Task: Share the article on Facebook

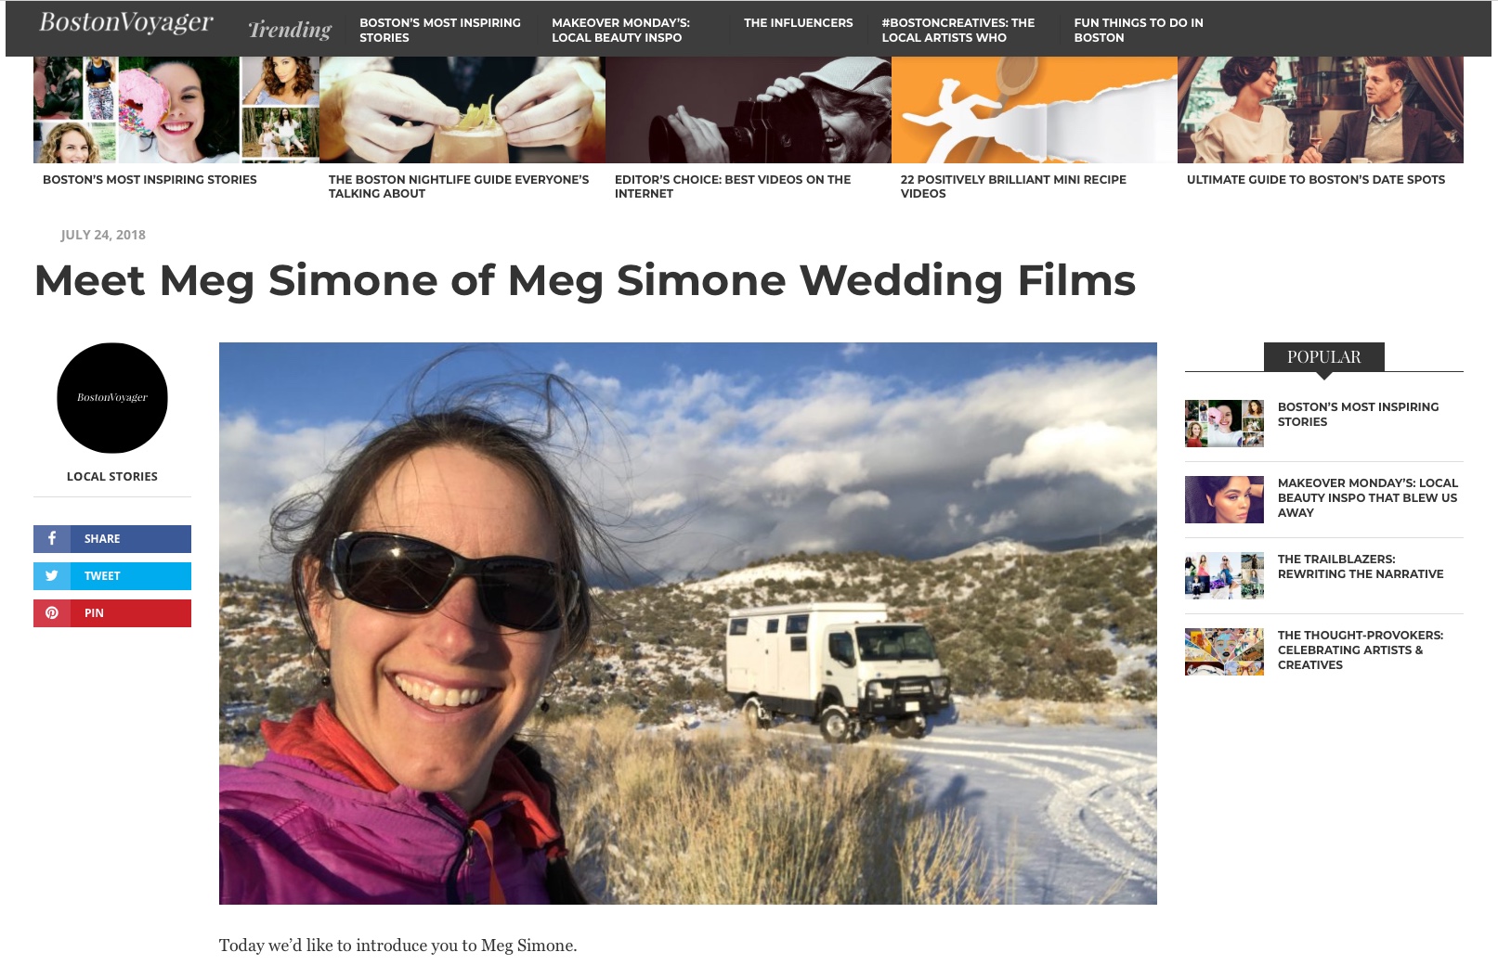Action: pos(111,538)
